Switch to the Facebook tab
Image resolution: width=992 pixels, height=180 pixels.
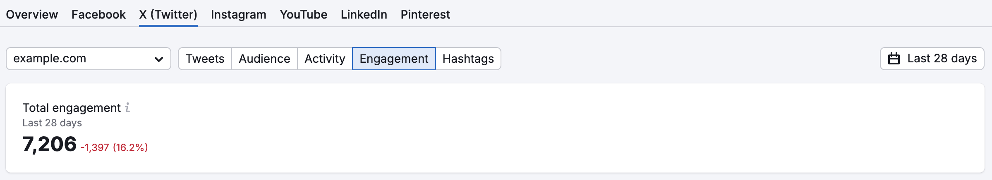click(x=98, y=14)
